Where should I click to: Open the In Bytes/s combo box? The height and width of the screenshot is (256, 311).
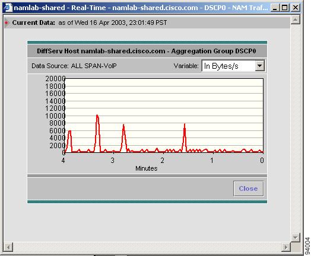[x=233, y=66]
